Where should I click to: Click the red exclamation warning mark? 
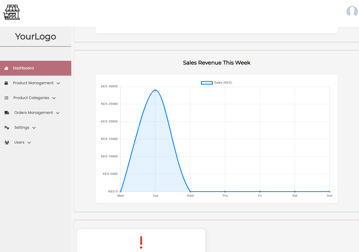tap(141, 242)
